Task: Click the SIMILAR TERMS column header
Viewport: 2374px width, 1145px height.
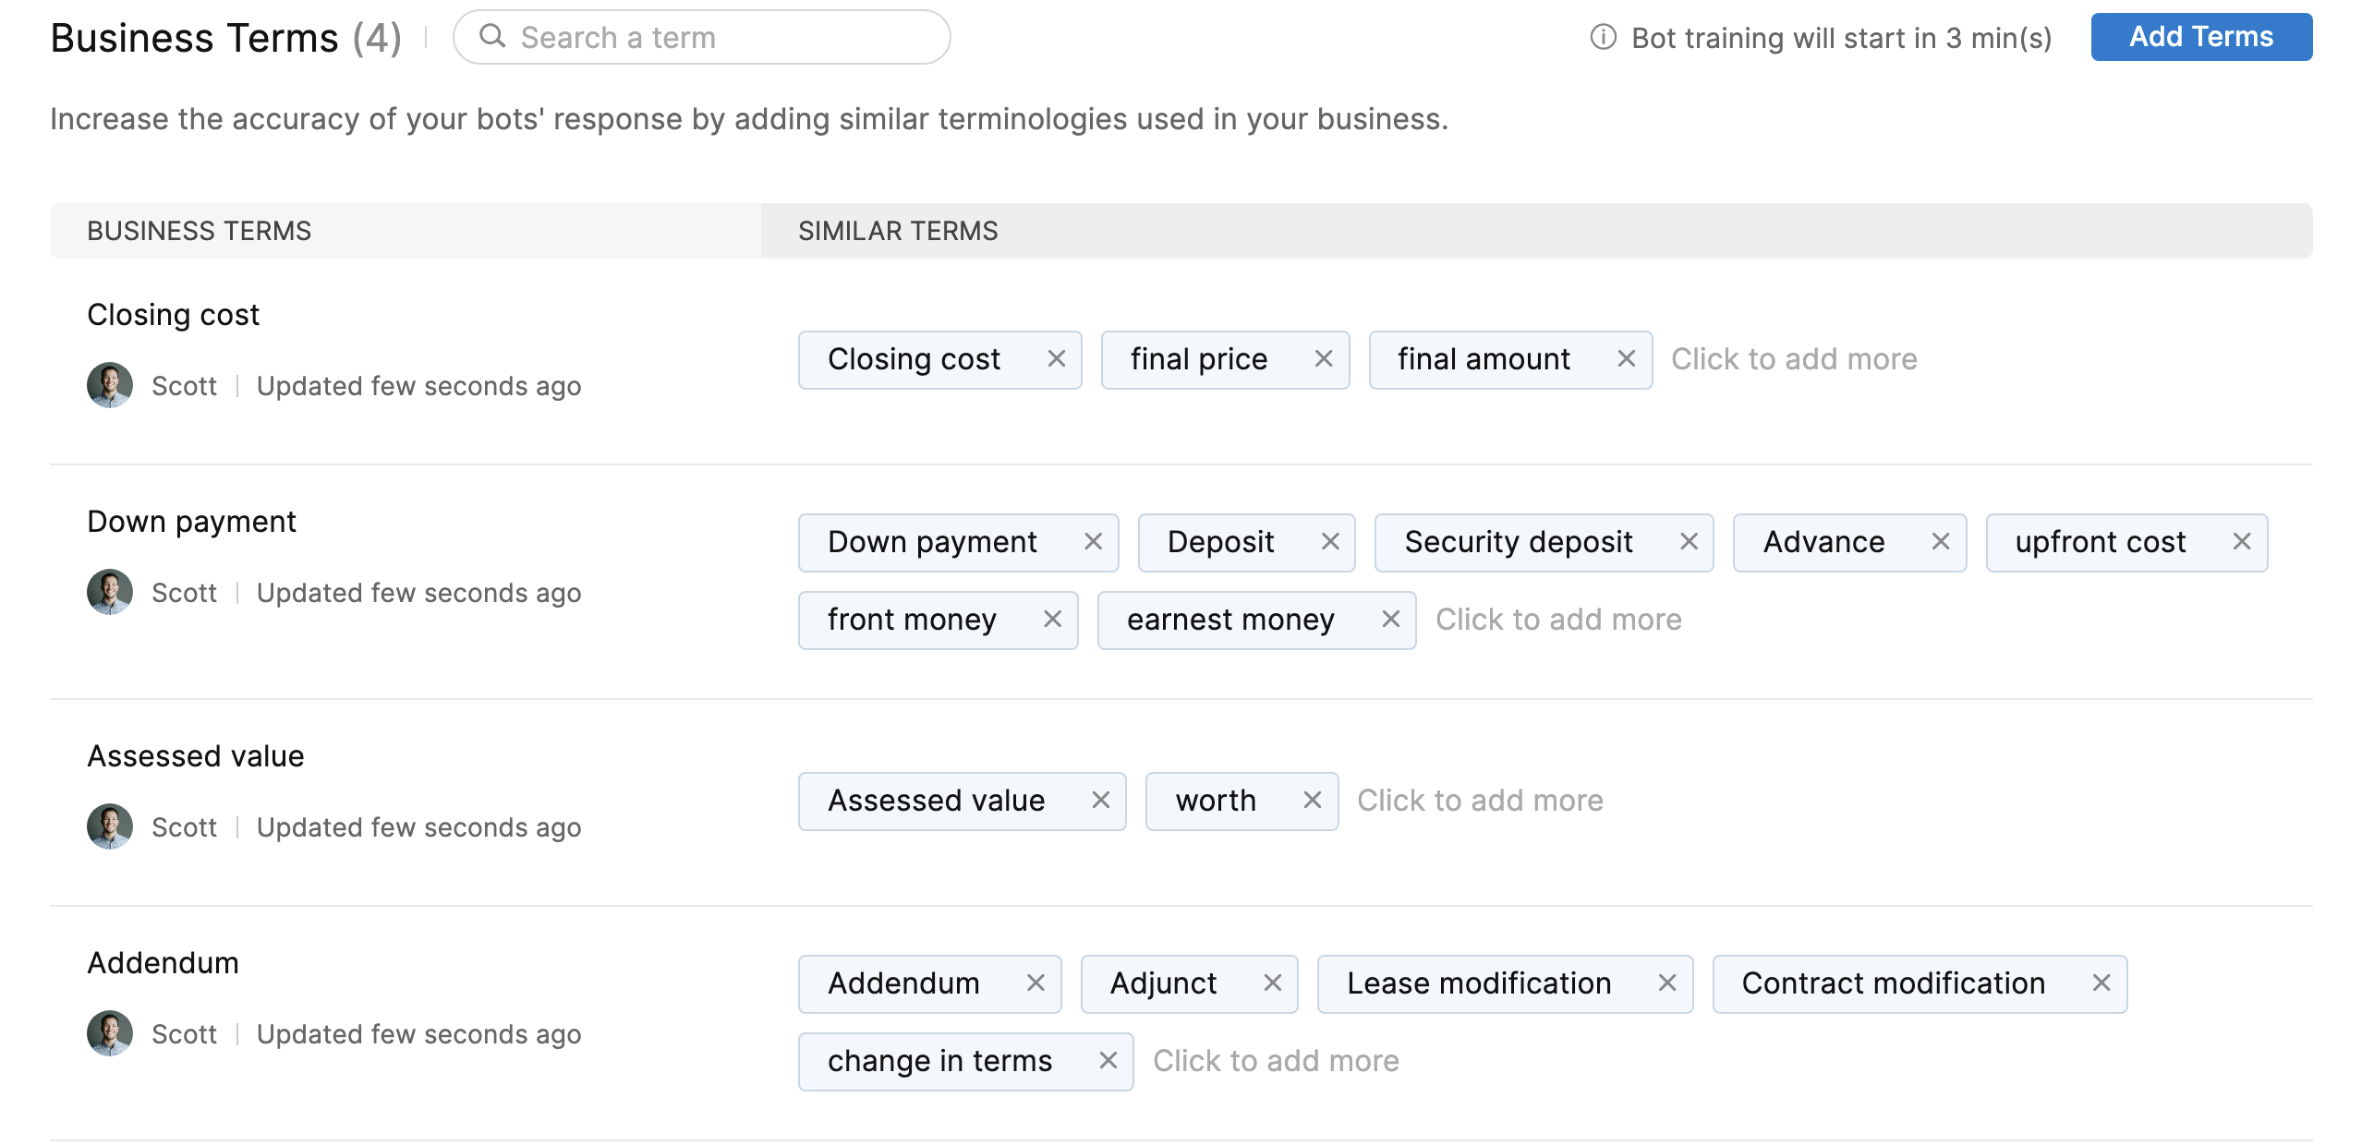Action: (897, 231)
